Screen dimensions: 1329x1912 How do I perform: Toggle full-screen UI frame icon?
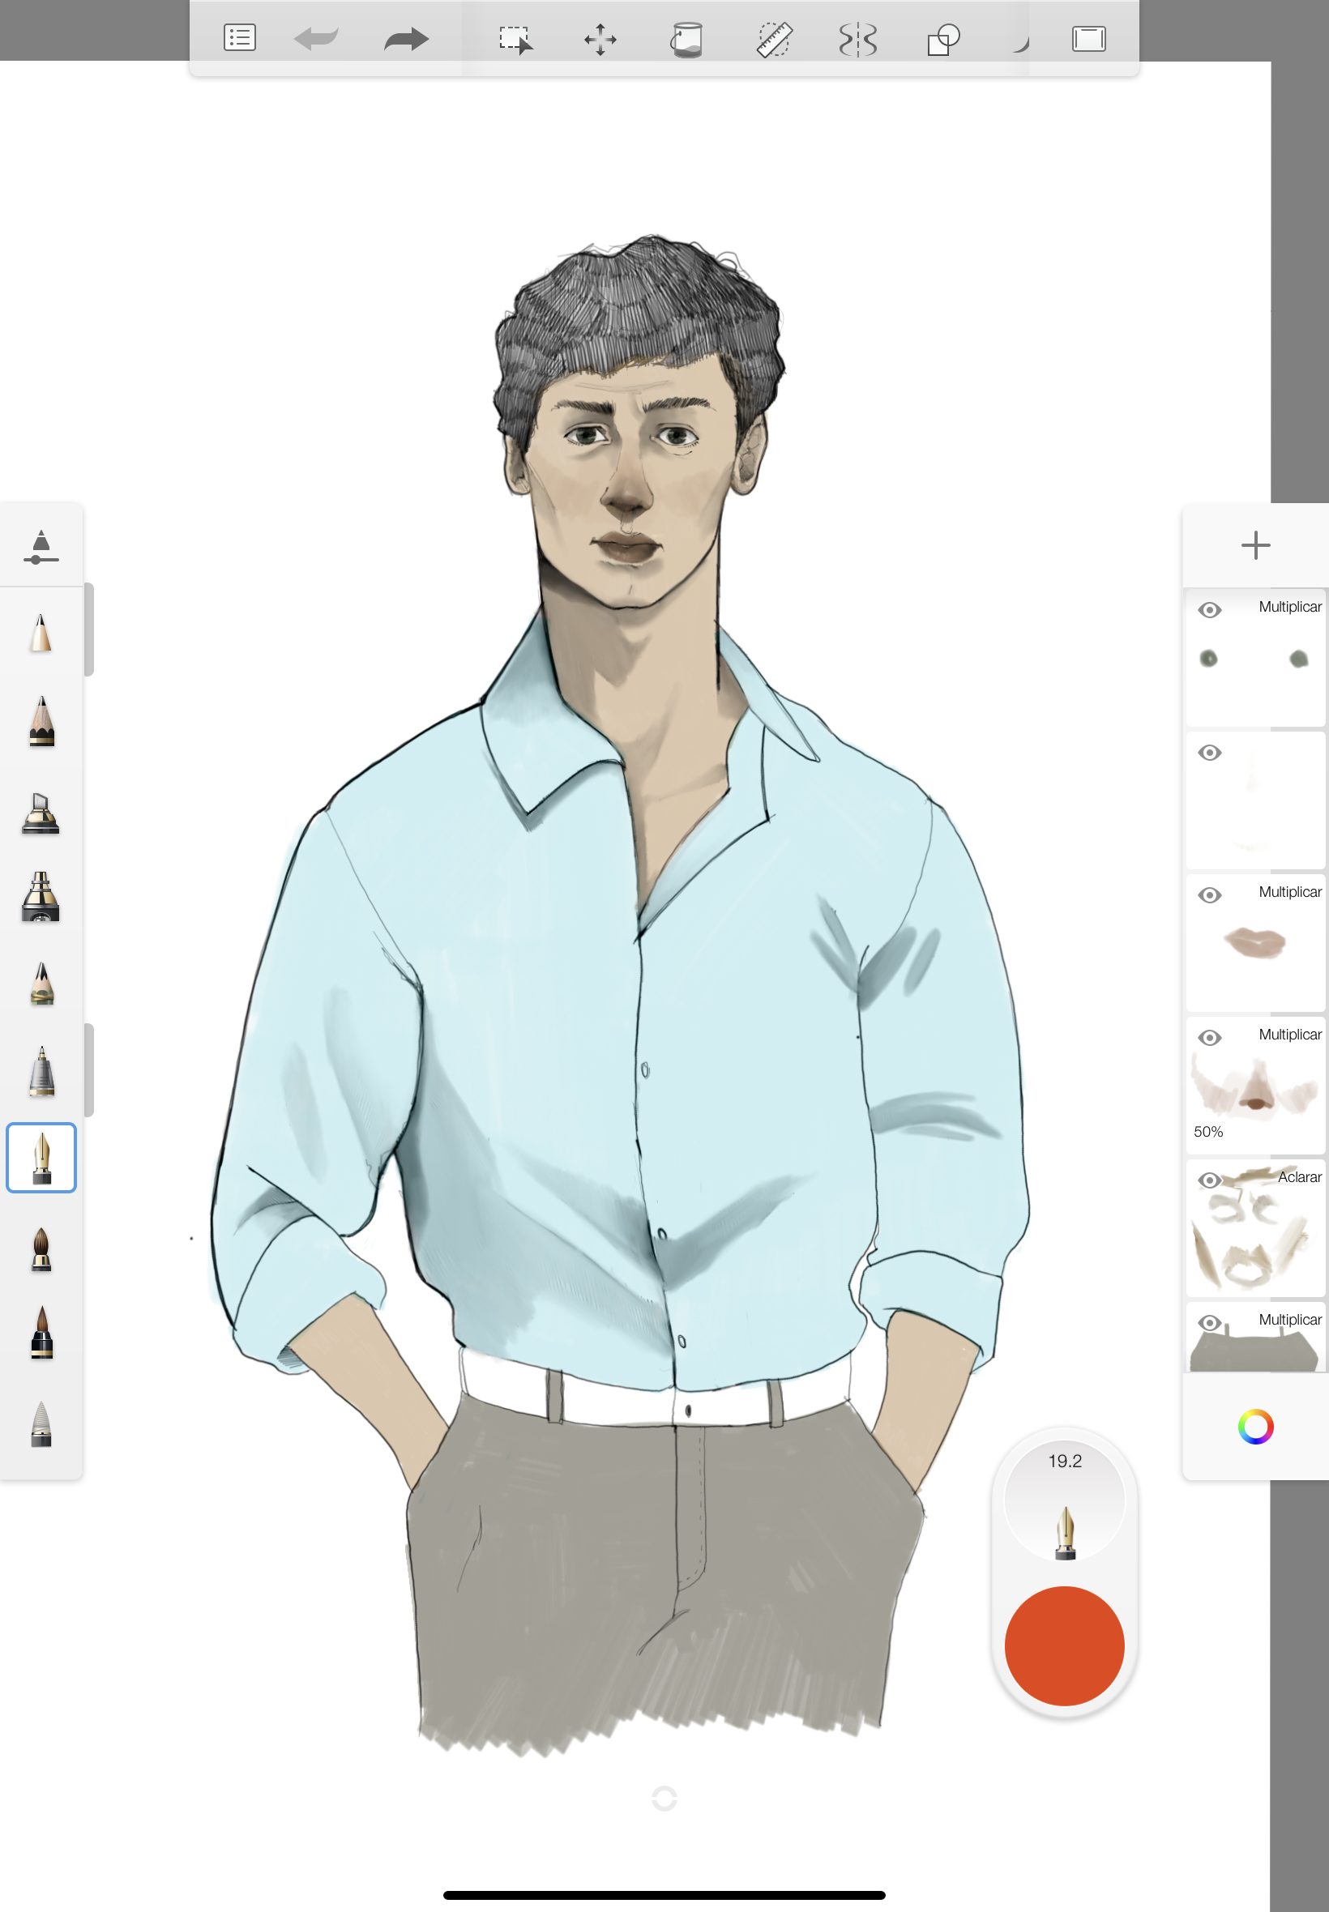pos(1088,39)
